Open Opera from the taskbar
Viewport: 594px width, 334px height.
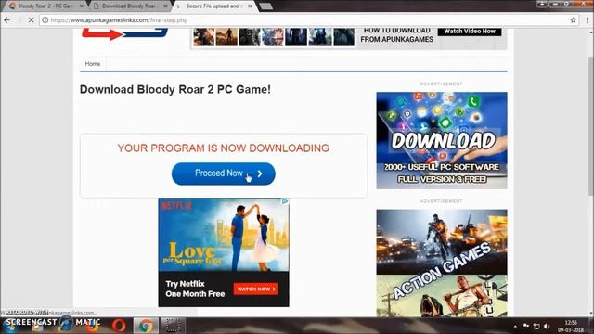[x=119, y=326]
